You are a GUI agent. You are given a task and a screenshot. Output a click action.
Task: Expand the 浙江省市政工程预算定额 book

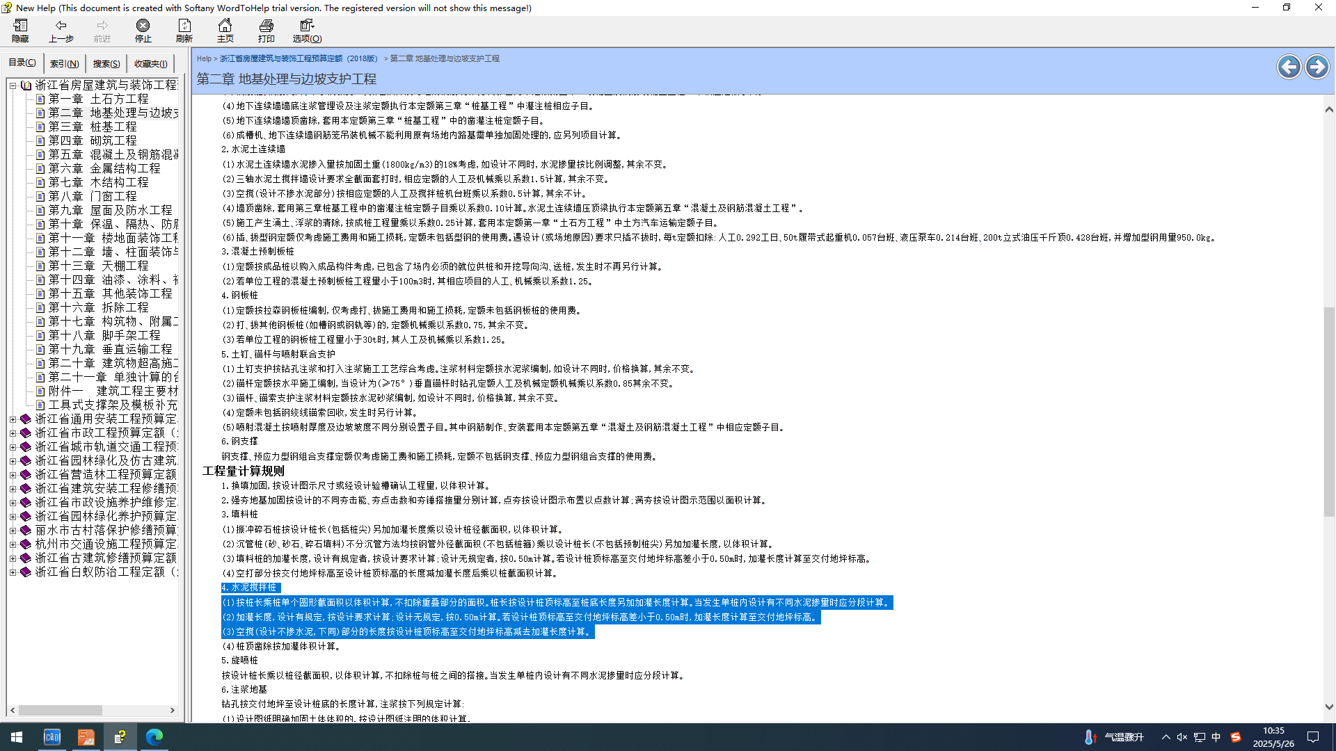(13, 433)
